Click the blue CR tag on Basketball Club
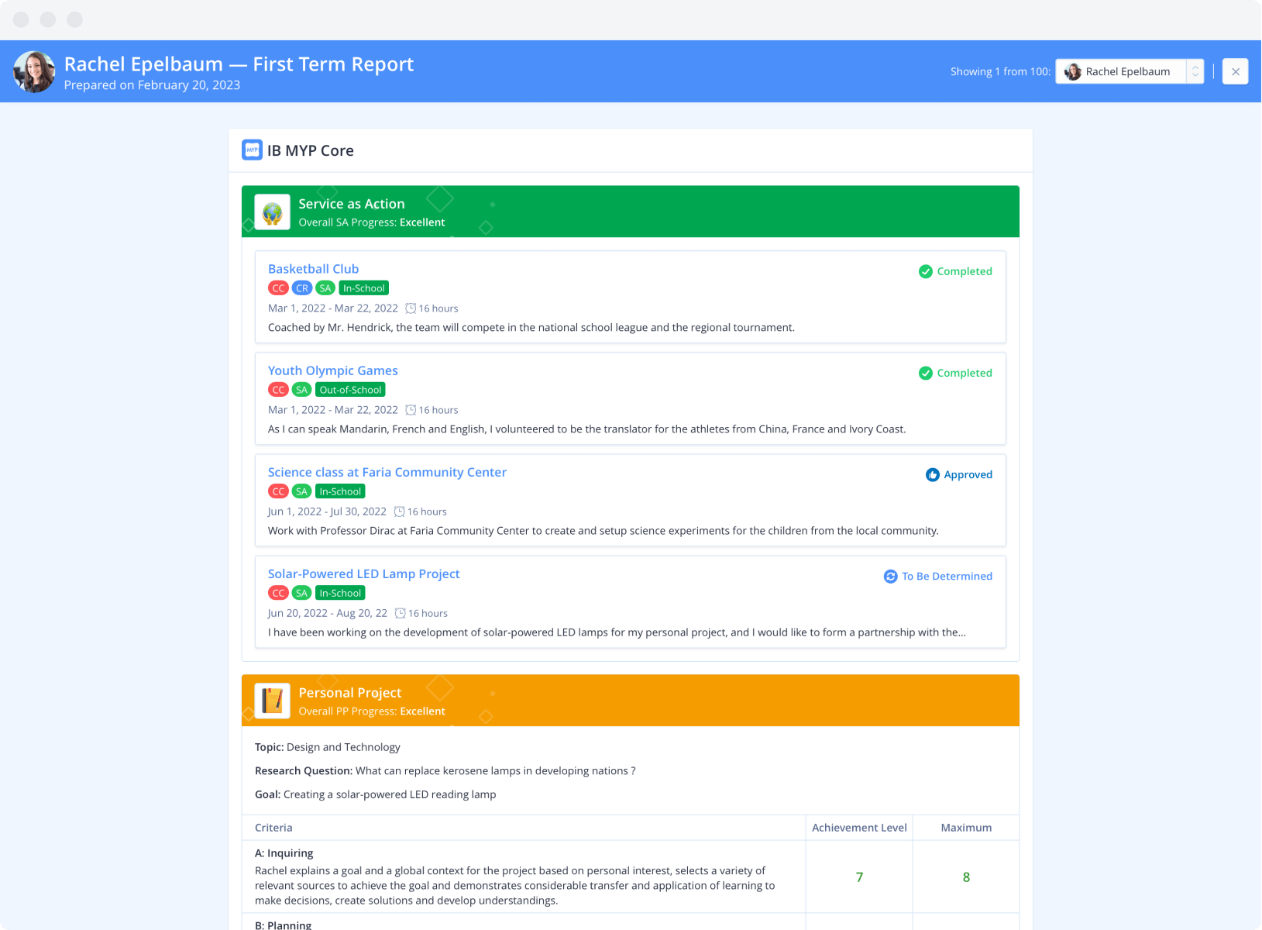The width and height of the screenshot is (1262, 930). pos(301,288)
